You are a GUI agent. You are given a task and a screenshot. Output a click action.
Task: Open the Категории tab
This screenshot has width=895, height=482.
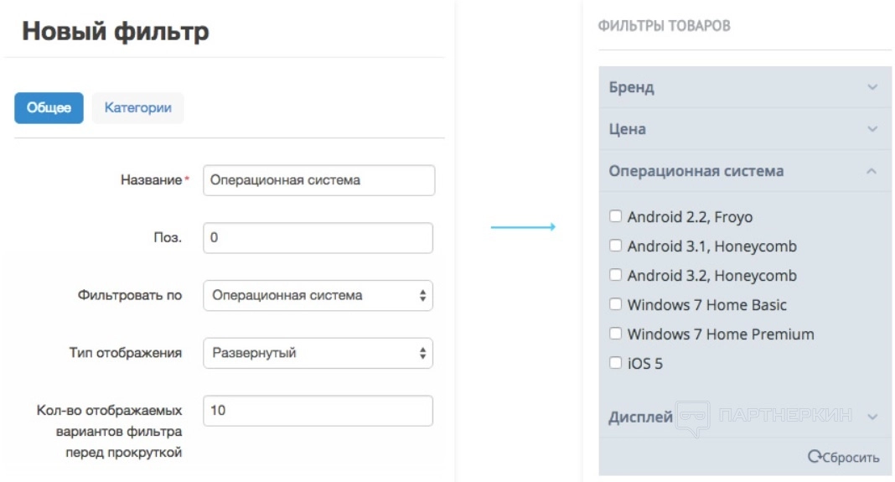click(x=137, y=108)
